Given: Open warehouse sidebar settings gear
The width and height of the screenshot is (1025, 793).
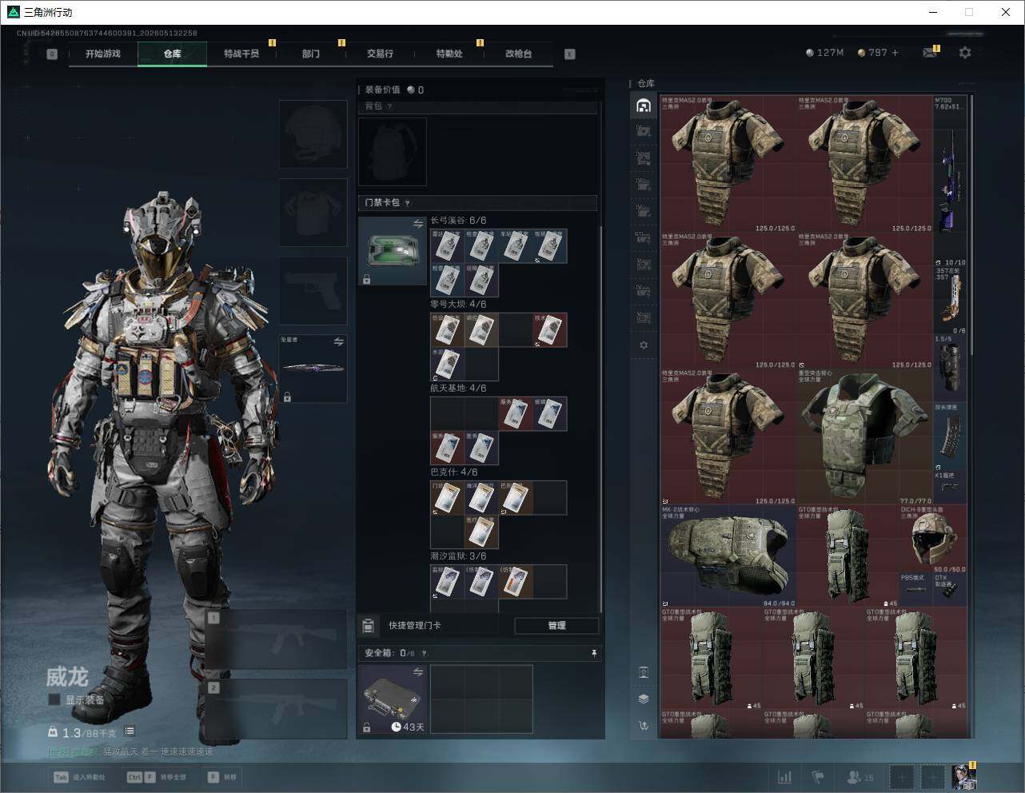Looking at the screenshot, I should [x=644, y=345].
